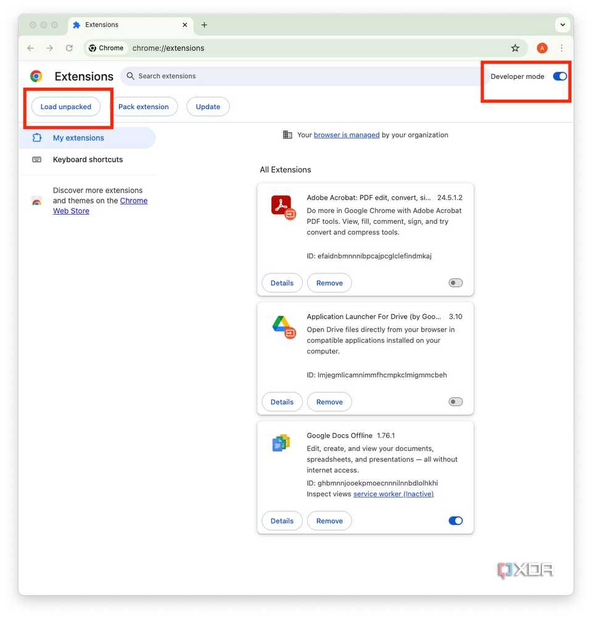Open the Chrome profile avatar
The image size is (592, 618).
[x=541, y=47]
